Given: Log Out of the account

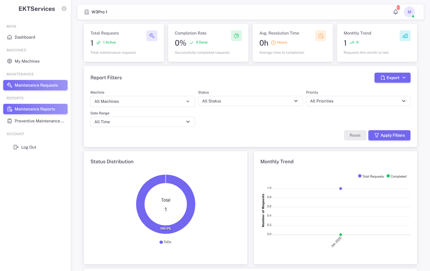Looking at the screenshot, I should coord(25,147).
